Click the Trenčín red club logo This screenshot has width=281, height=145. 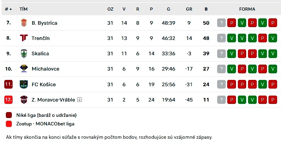coord(24,38)
